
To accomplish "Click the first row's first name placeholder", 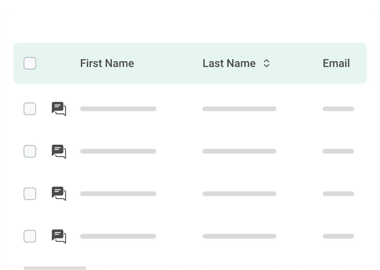I will pyautogui.click(x=118, y=109).
